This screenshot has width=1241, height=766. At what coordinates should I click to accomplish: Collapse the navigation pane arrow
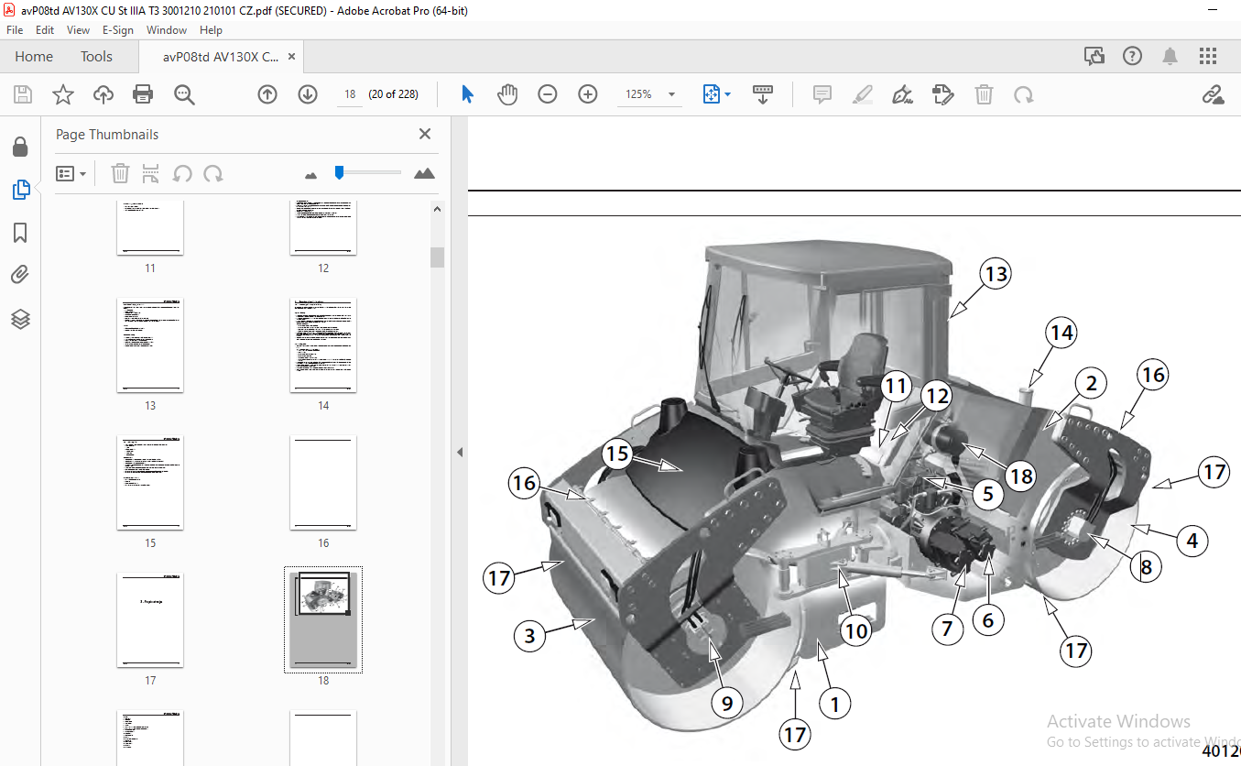(460, 452)
